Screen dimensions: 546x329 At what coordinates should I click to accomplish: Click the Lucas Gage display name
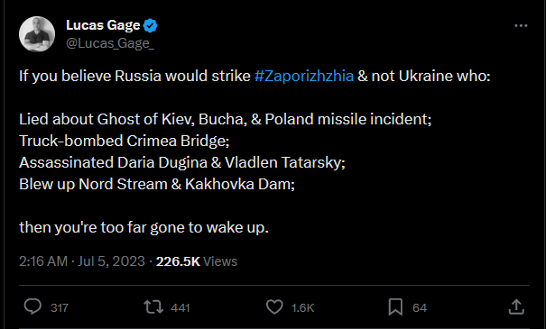(x=103, y=25)
